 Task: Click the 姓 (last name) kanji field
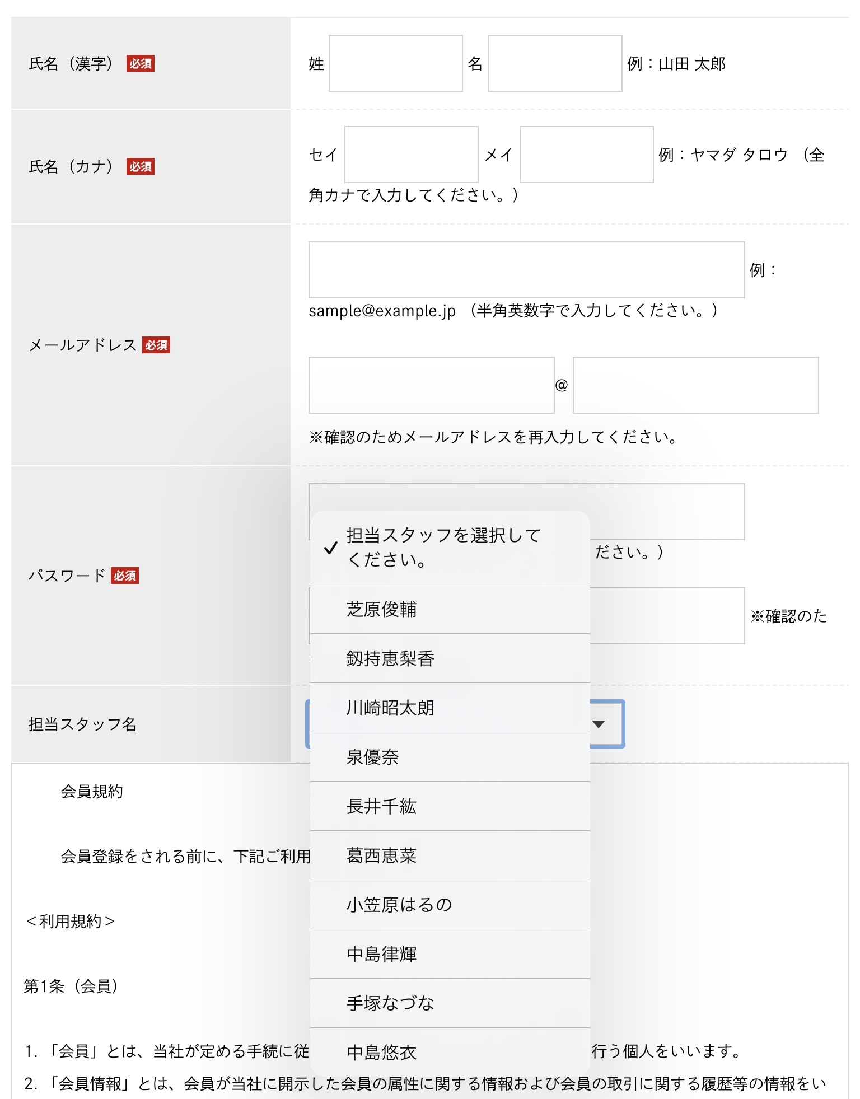(395, 63)
